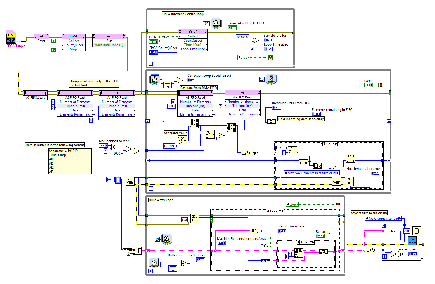Select the Sample rate Hz indicator terminal

[x=268, y=40]
